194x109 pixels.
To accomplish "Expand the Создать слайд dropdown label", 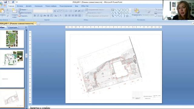I will 15,16.
